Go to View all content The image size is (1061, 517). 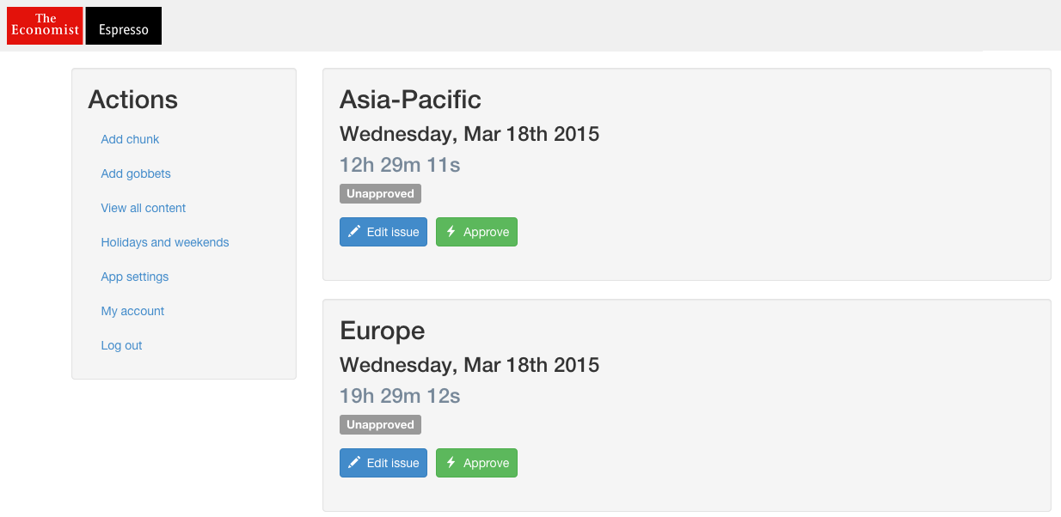tap(144, 208)
